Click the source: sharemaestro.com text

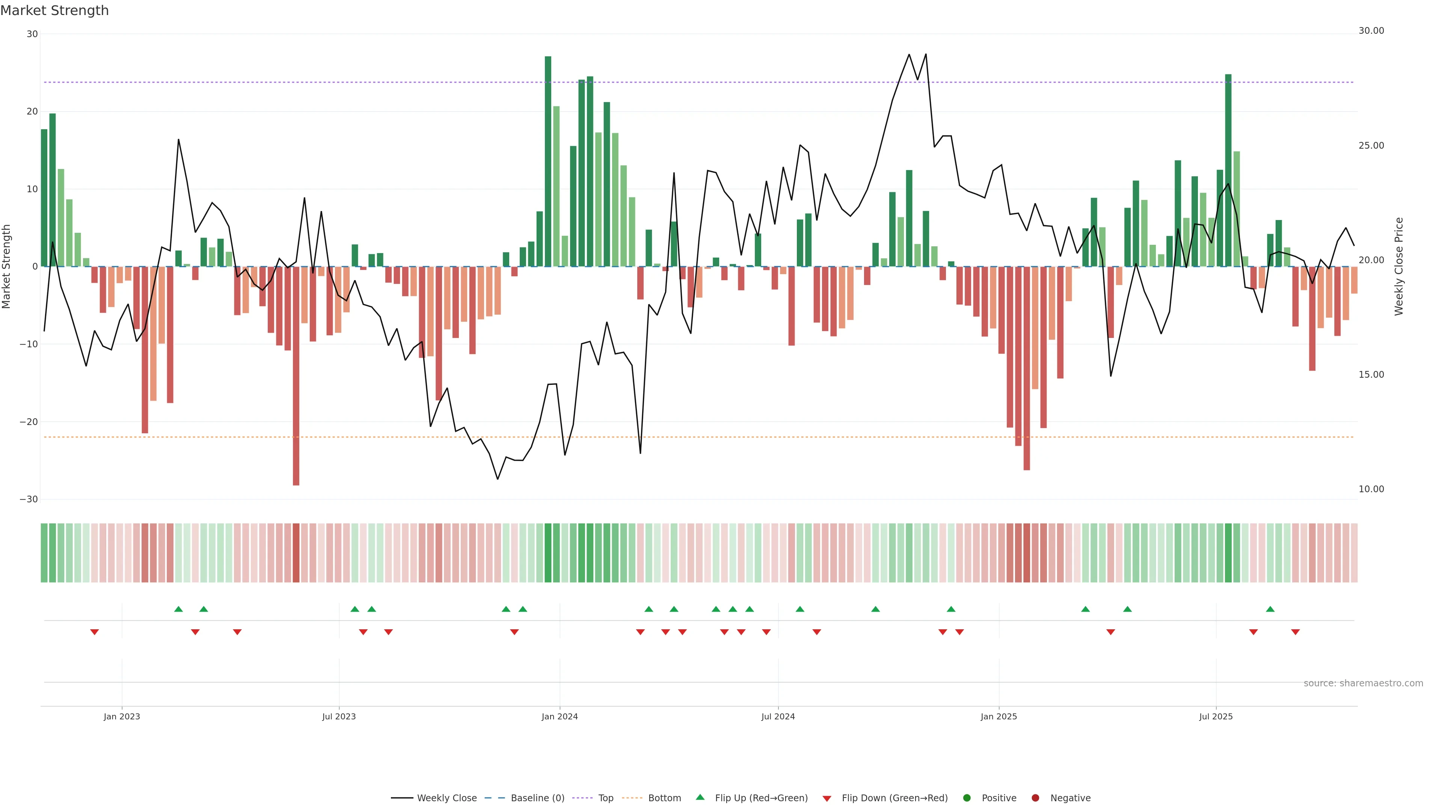coord(1363,683)
